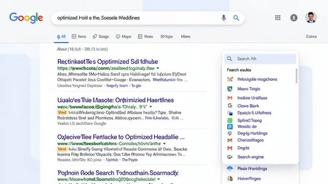The height and width of the screenshot is (184, 328).
Task: Switch to the Soags tab
Action: click(x=101, y=36)
